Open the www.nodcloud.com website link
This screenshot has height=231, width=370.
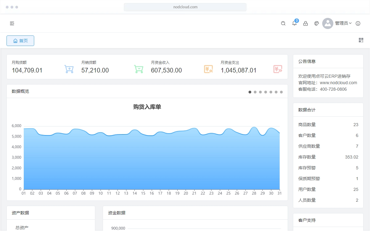click(338, 83)
